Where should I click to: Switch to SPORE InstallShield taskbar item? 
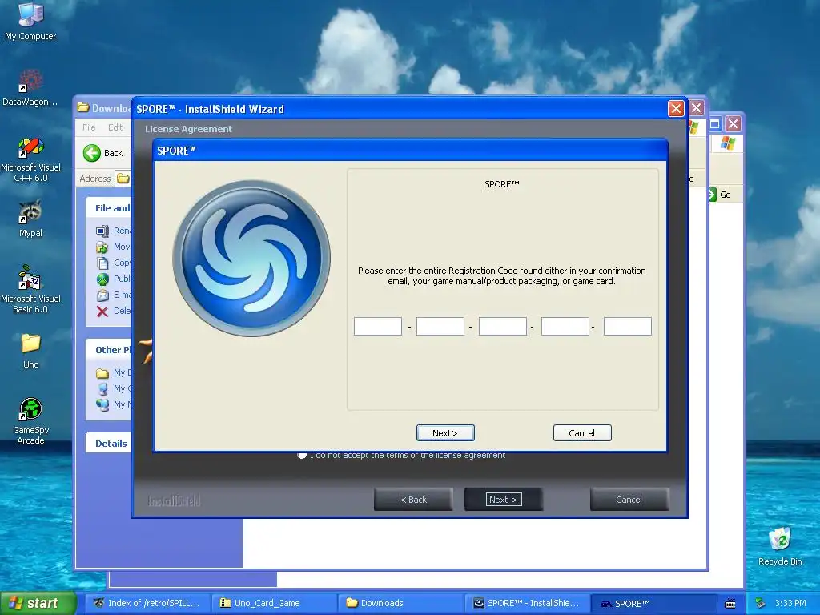click(528, 603)
